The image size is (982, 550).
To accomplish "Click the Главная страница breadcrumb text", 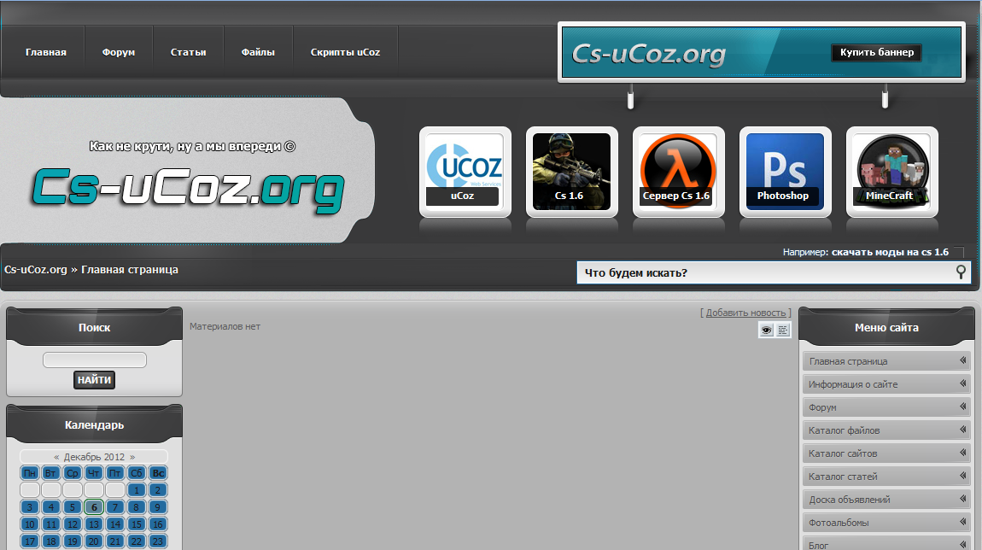I will click(x=130, y=269).
